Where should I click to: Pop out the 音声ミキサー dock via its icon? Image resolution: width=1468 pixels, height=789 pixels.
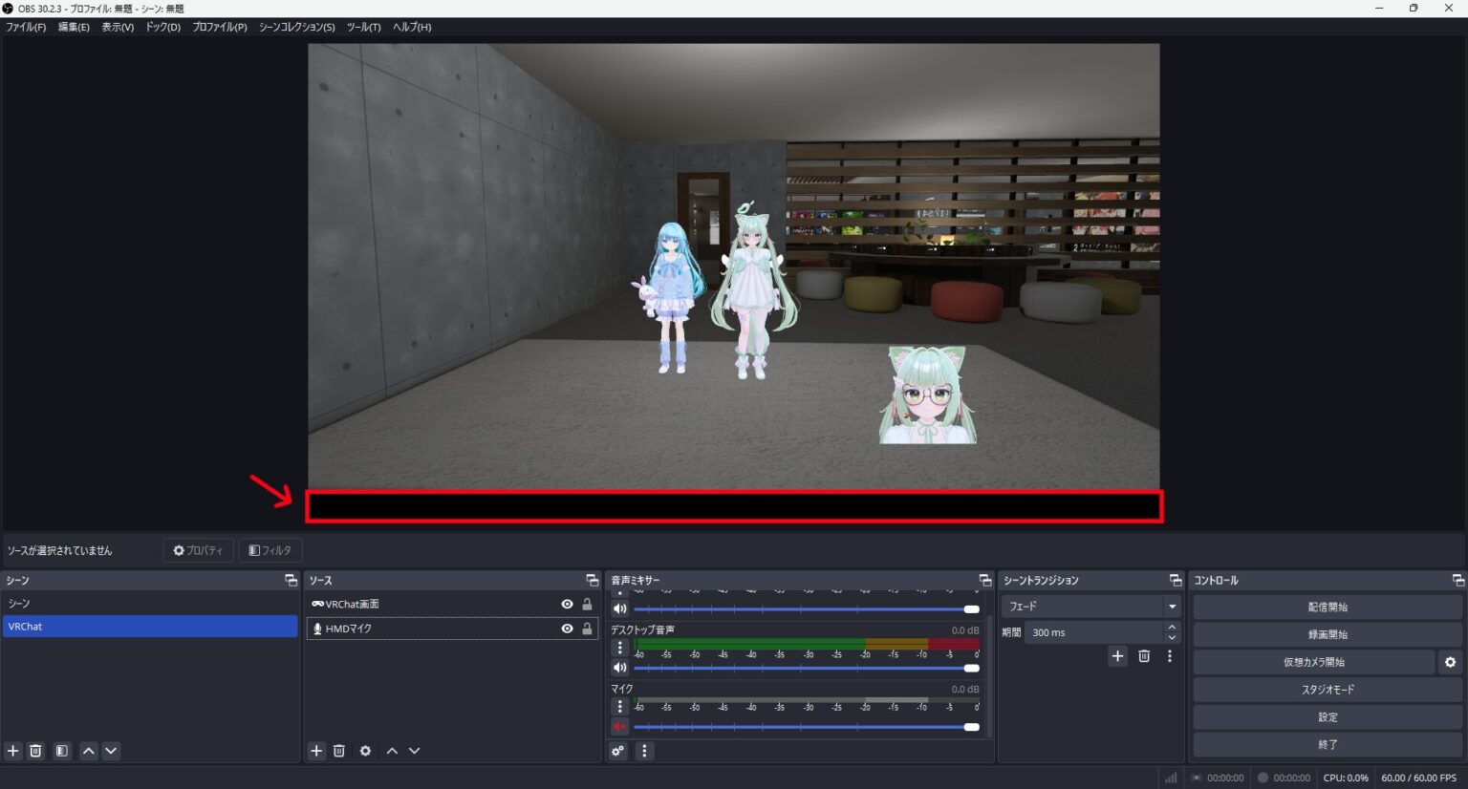[984, 580]
